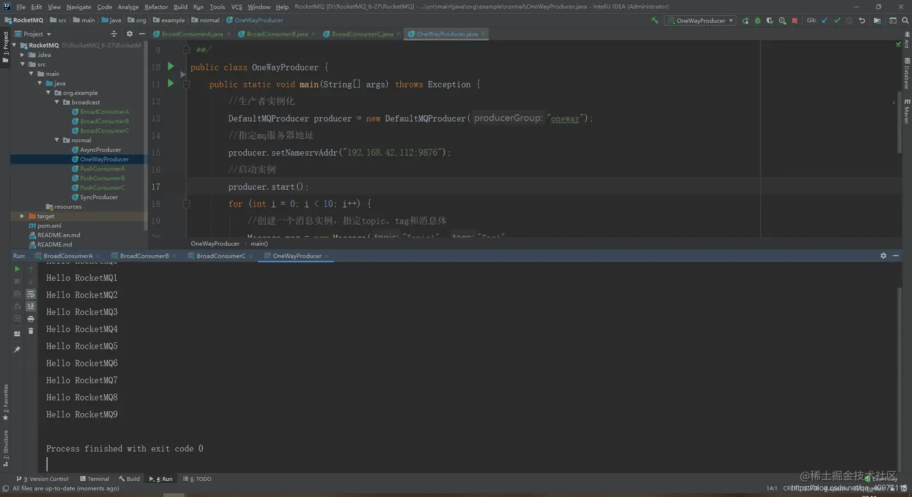912x497 pixels.
Task: Stop the process with the red square
Action: tap(795, 20)
